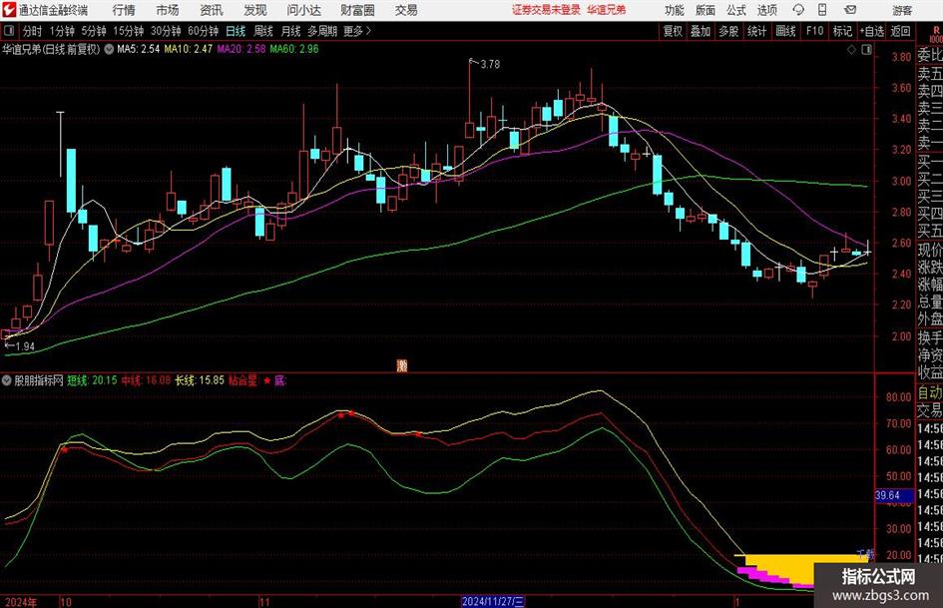Click the diamond icon at chart top-right

point(851,50)
